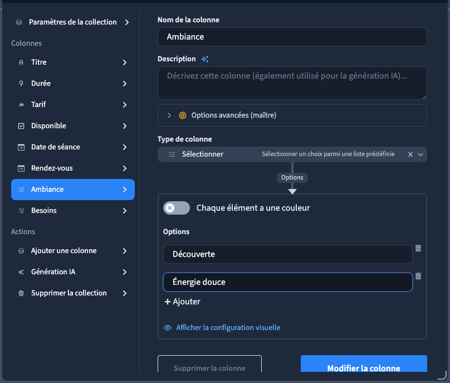Open the Besoins column settings
This screenshot has height=383, width=450.
pos(73,211)
